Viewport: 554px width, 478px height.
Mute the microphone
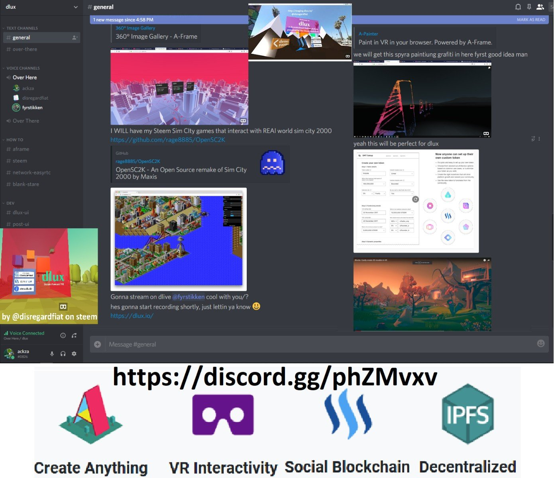[x=52, y=354]
